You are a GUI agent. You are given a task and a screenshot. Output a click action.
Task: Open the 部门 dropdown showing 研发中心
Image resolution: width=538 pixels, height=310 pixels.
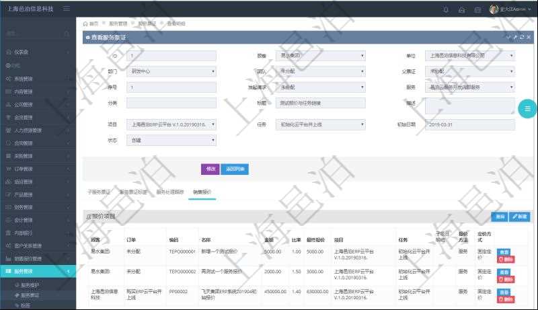pos(171,71)
